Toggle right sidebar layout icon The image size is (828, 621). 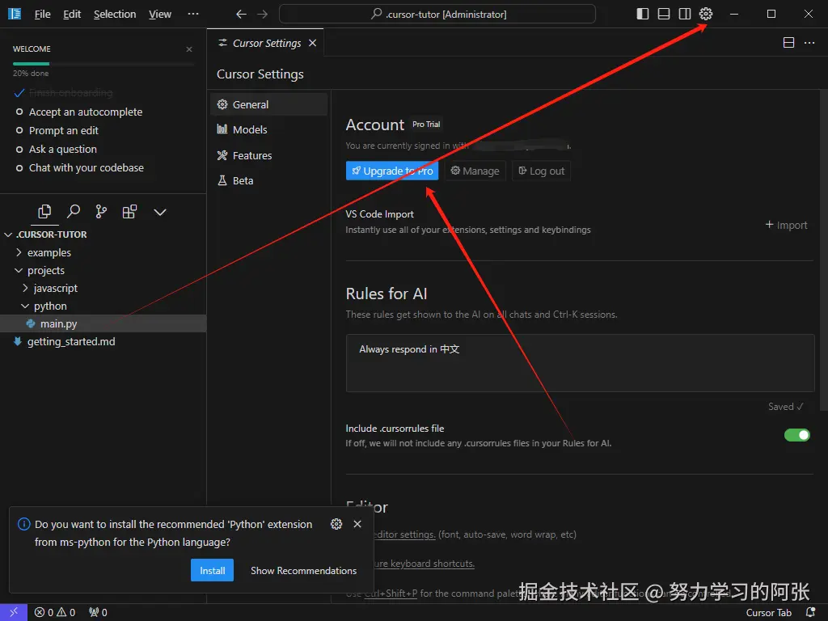pyautogui.click(x=685, y=14)
